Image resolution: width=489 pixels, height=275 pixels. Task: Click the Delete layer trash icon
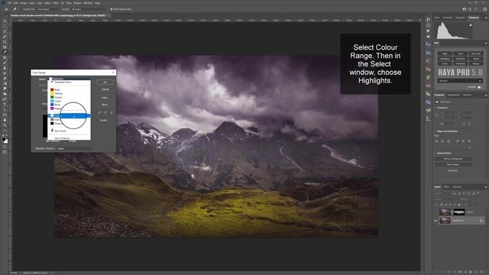coord(481,272)
